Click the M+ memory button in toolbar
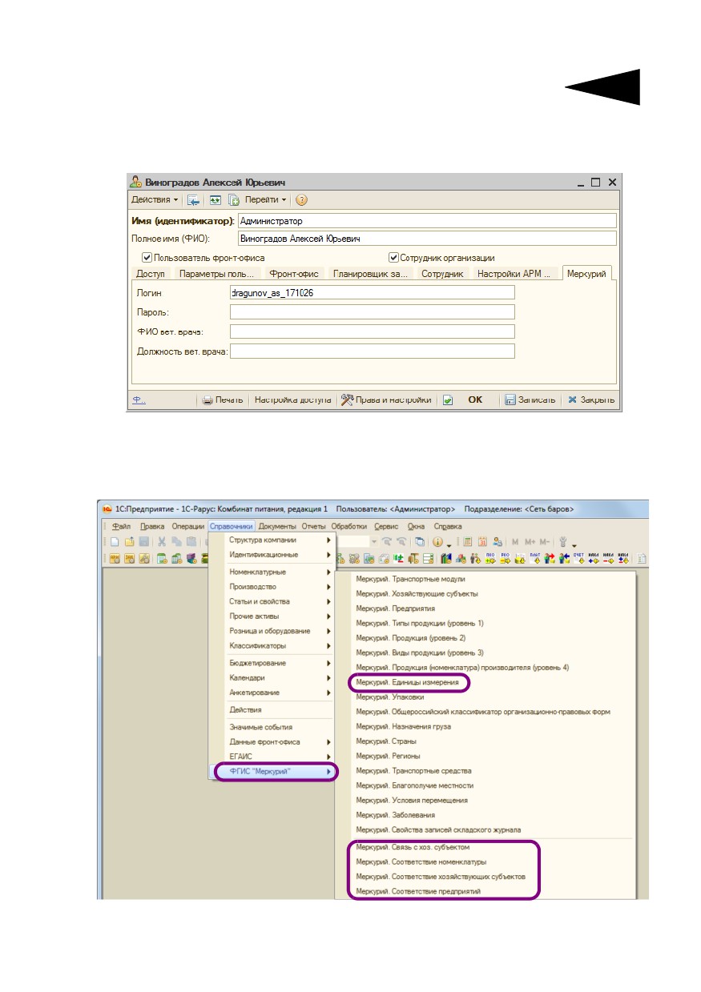The height and width of the screenshot is (992, 701). [530, 542]
